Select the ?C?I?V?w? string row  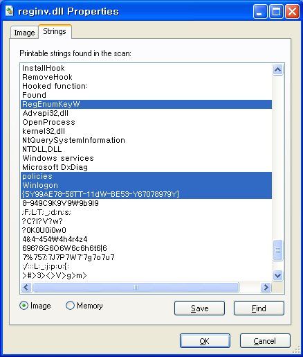pyautogui.click(x=147, y=221)
